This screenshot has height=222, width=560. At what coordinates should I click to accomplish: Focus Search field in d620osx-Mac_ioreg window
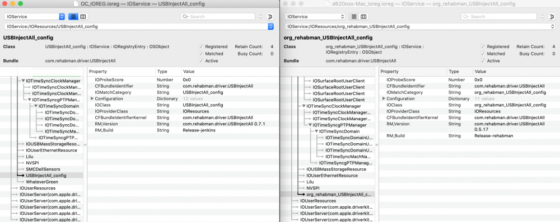point(498,17)
